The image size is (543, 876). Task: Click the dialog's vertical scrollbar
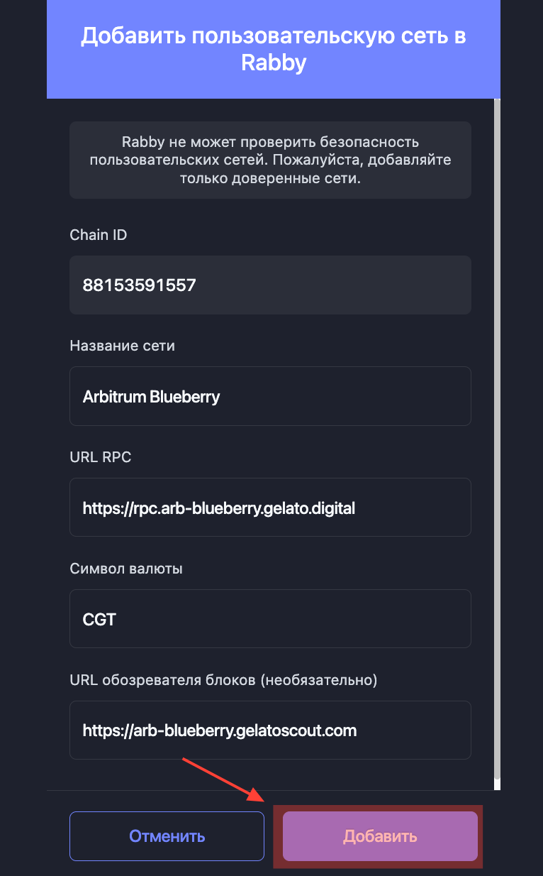[x=497, y=444]
